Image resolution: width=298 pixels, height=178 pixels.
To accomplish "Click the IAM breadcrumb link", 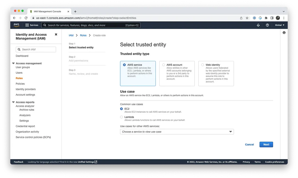I will tap(71, 35).
